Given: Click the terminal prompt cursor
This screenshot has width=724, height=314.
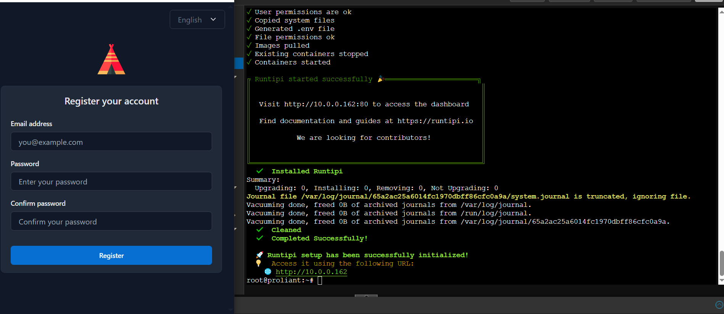Looking at the screenshot, I should click(320, 280).
